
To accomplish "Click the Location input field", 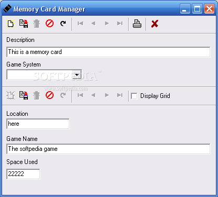I will tap(38, 124).
